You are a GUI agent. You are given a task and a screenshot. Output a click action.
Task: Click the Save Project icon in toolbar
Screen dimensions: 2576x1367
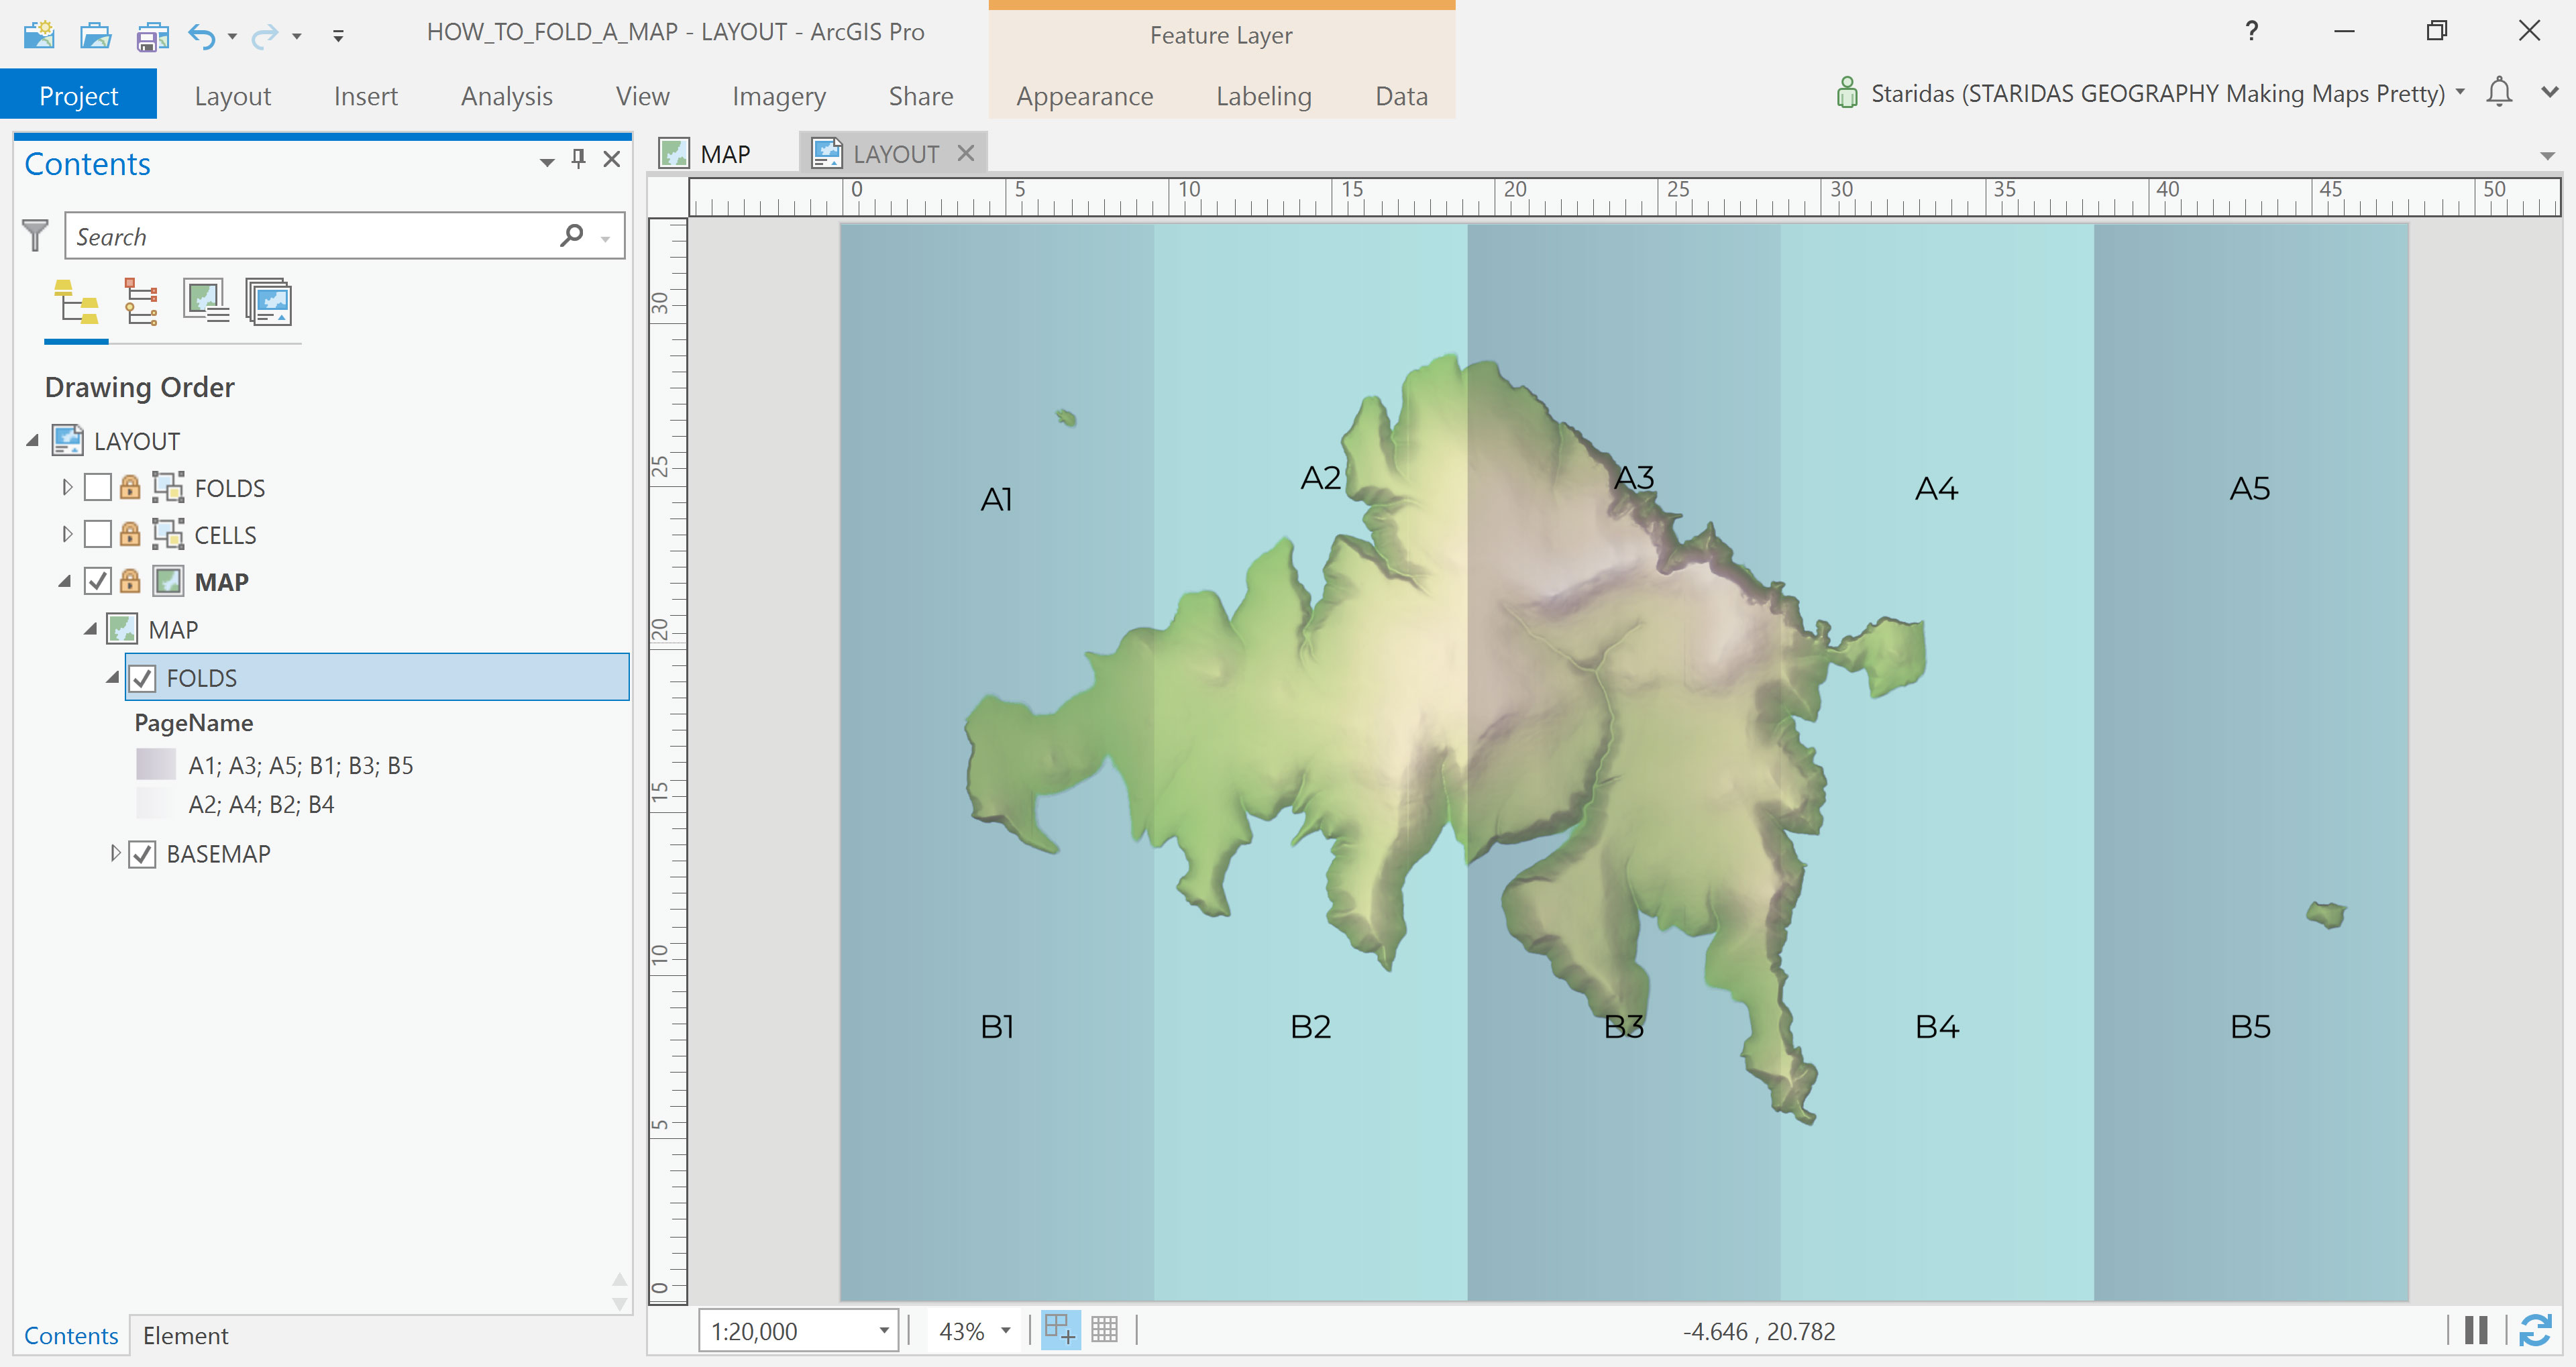coord(151,36)
